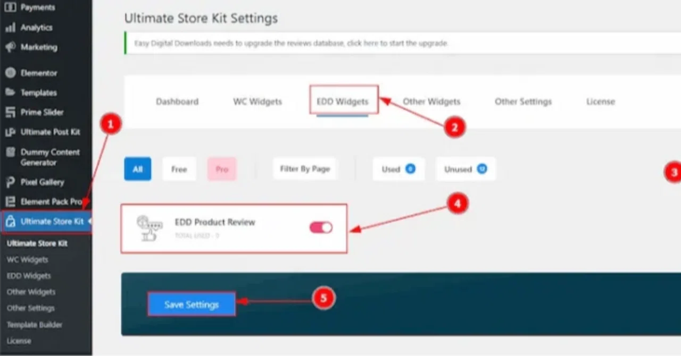Image resolution: width=681 pixels, height=356 pixels.
Task: Select License in the sidebar submenu
Action: point(19,341)
